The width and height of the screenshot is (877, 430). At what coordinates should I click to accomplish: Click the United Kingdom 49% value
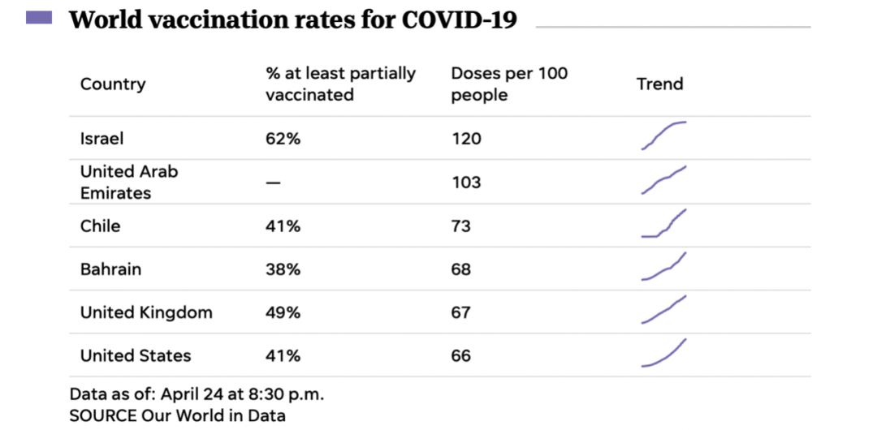pyautogui.click(x=283, y=312)
